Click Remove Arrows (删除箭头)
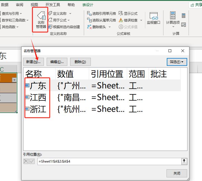The width and height of the screenshot is (202, 181). point(96,27)
